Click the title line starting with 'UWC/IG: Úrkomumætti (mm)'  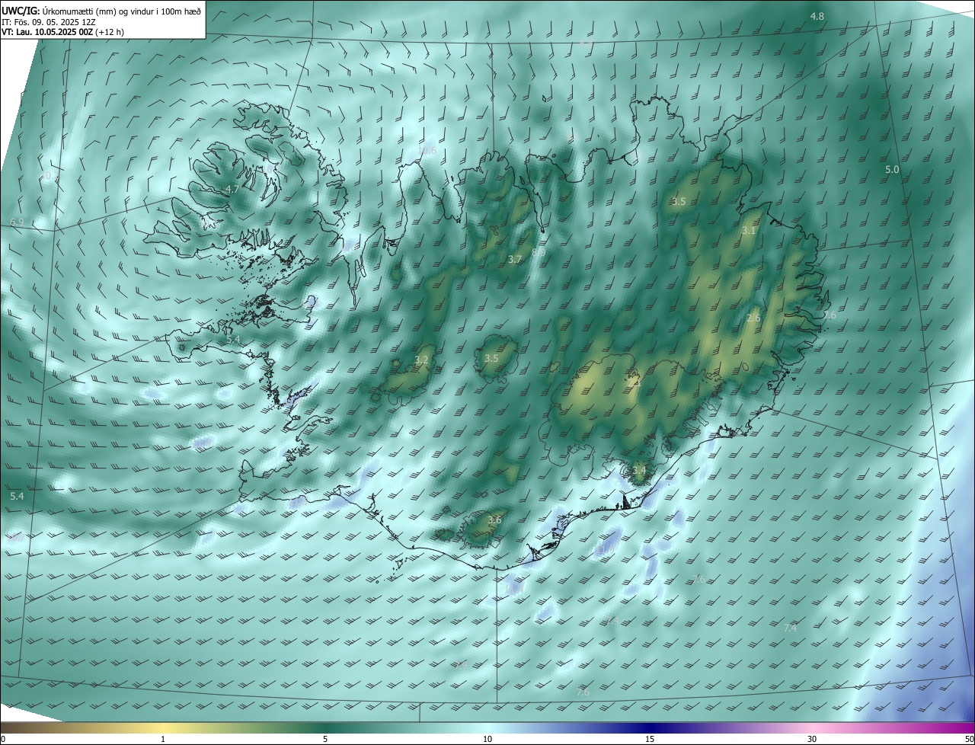coord(101,11)
